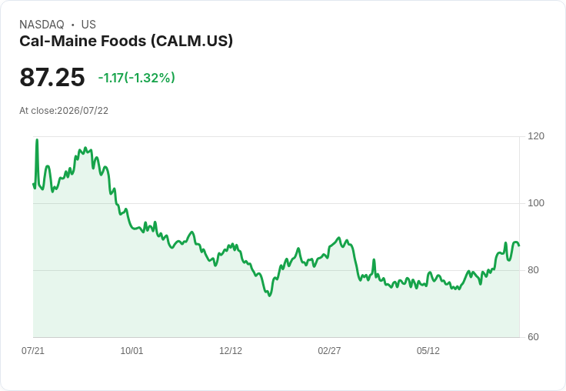Click the 12/12 x-axis date label
The height and width of the screenshot is (391, 566).
click(230, 350)
